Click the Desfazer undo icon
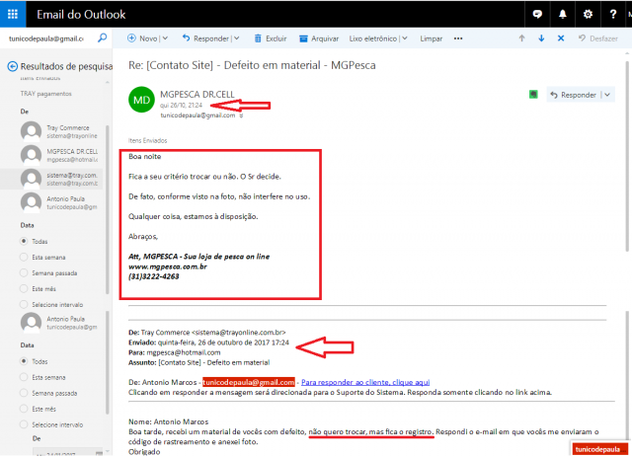Image resolution: width=632 pixels, height=457 pixels. pos(582,38)
